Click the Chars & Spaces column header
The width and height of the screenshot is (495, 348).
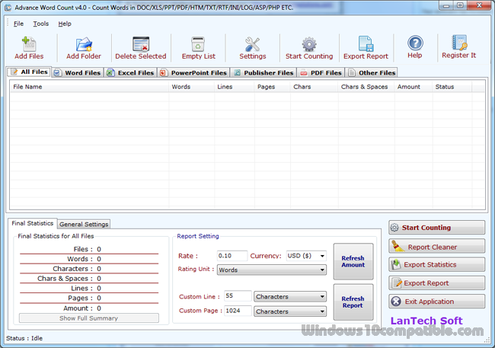[366, 87]
